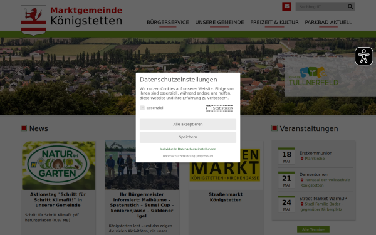Open the Bürgerservice menu

click(x=167, y=23)
